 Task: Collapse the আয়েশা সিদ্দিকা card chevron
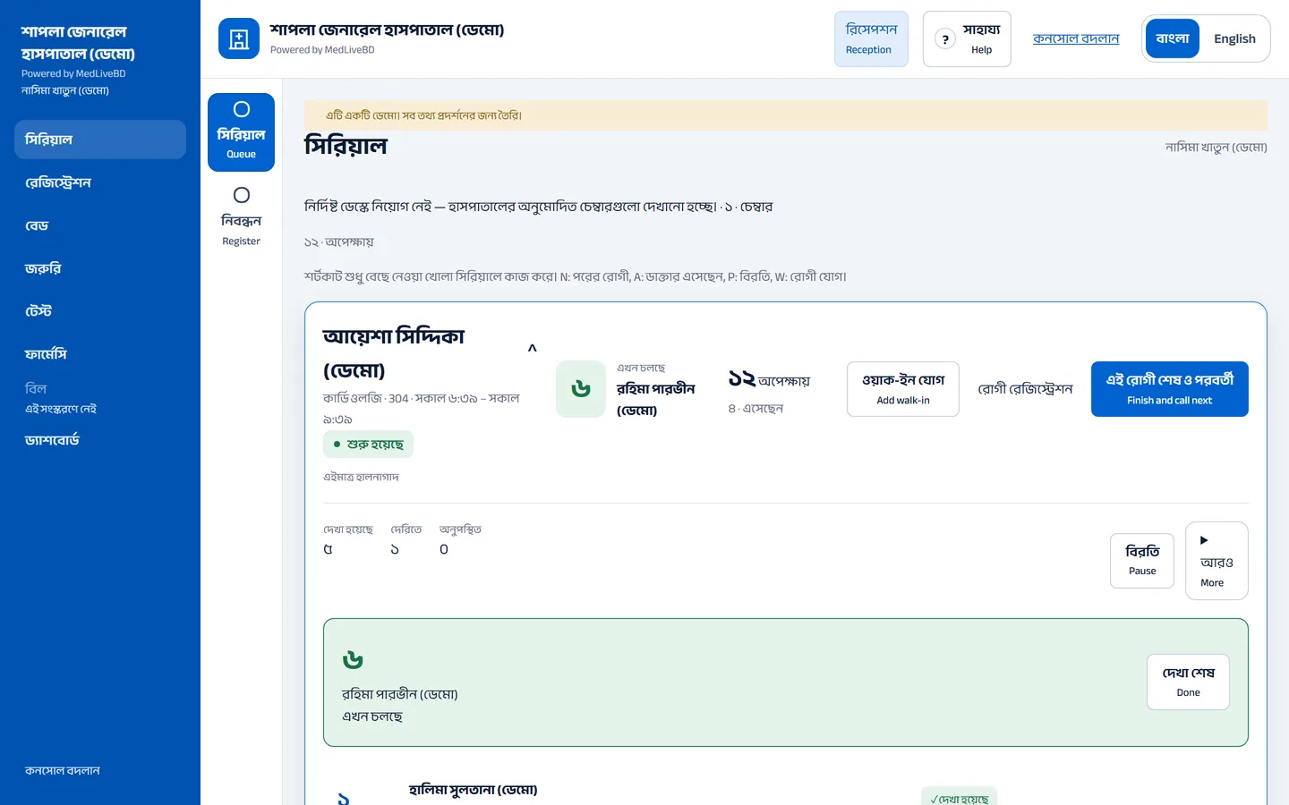pos(533,348)
